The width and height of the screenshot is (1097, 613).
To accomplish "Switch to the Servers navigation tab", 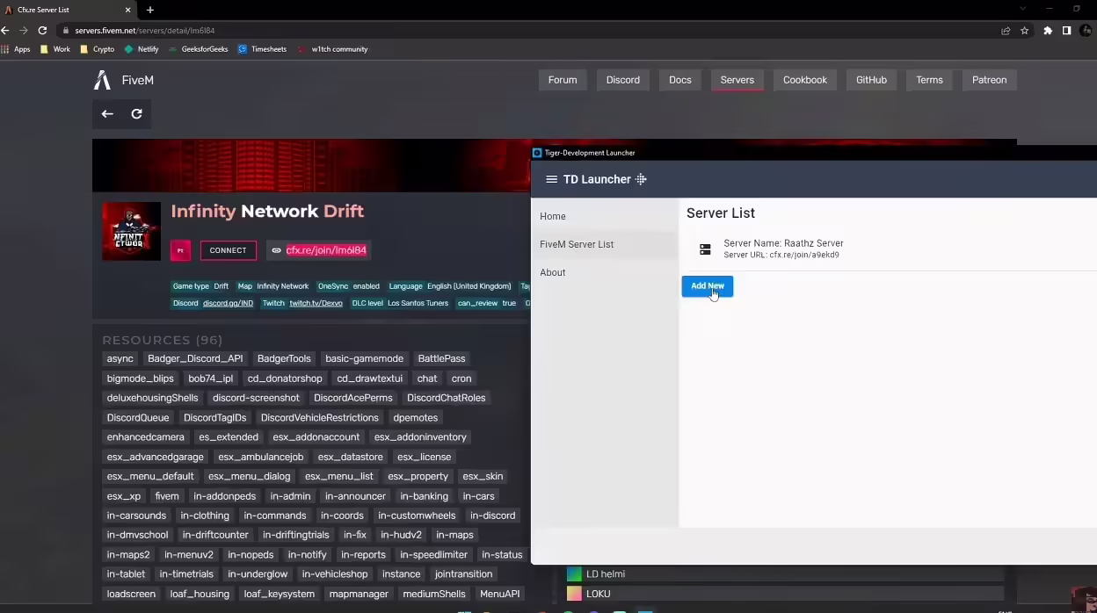I will pyautogui.click(x=737, y=80).
